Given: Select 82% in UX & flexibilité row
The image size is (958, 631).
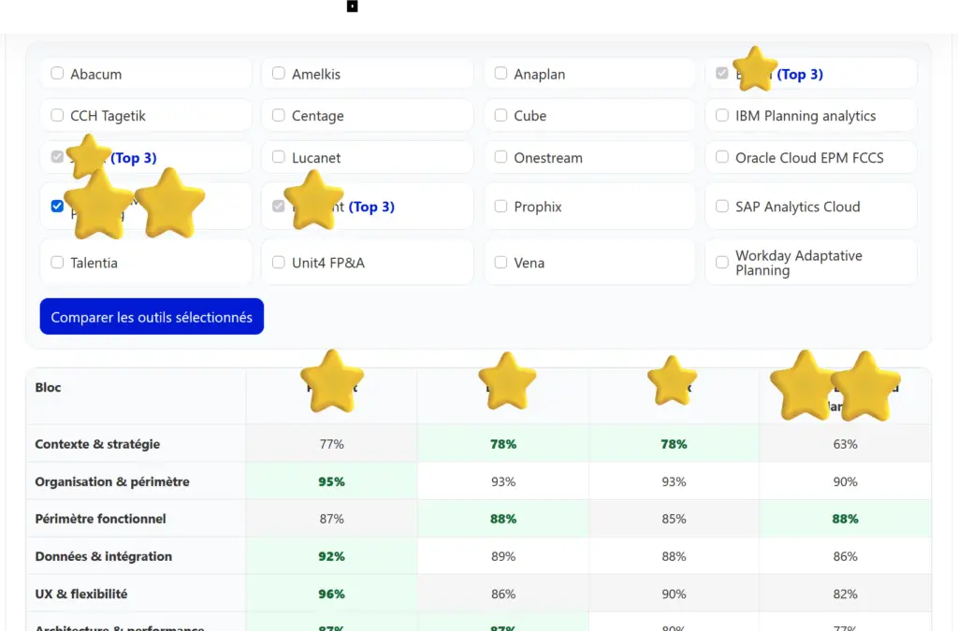Looking at the screenshot, I should (846, 594).
